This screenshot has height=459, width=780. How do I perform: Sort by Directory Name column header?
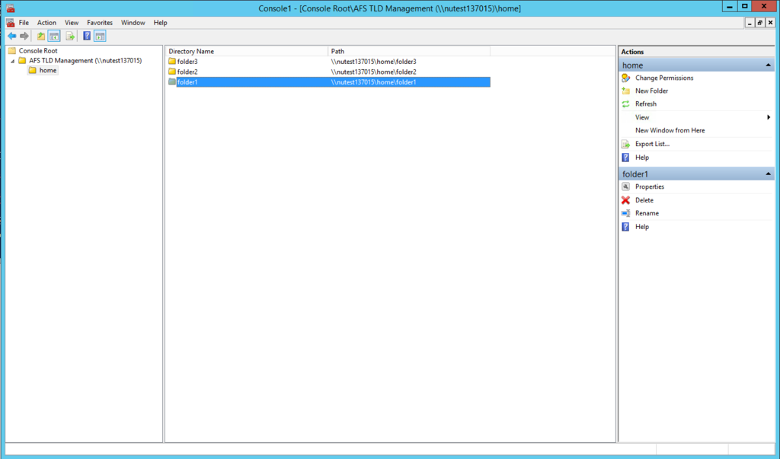247,51
